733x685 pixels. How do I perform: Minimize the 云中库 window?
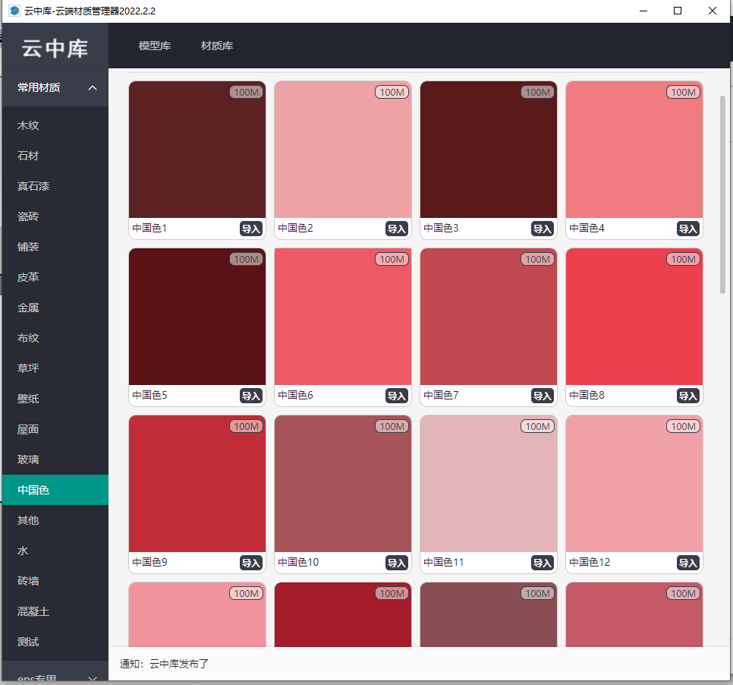click(x=643, y=11)
